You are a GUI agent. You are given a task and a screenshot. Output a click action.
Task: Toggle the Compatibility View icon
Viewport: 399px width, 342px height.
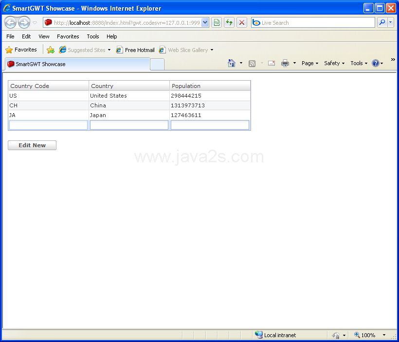coord(217,23)
